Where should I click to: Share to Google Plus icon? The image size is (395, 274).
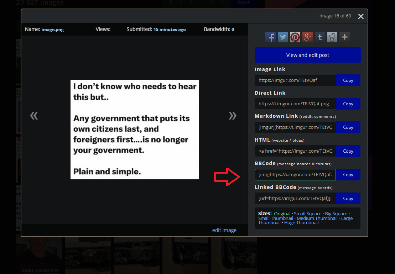[x=307, y=37]
